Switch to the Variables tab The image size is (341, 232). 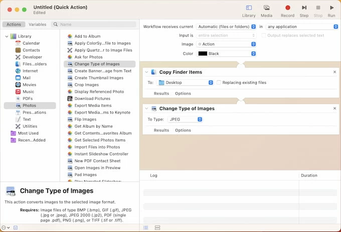point(38,24)
